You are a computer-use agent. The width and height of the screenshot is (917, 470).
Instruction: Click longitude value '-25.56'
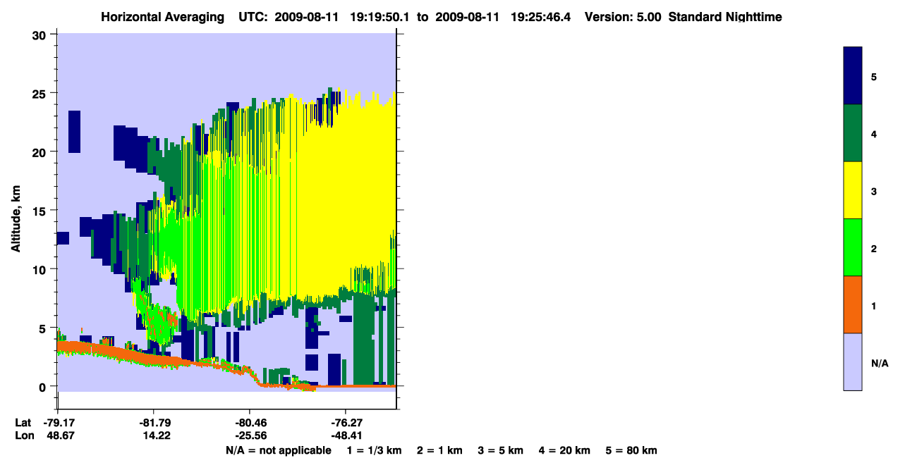(x=250, y=435)
